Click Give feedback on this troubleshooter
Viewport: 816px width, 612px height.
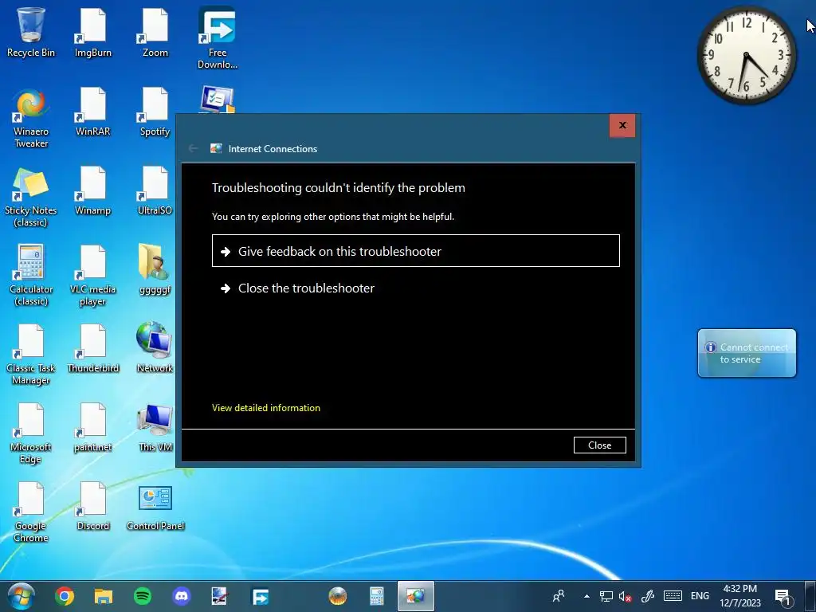pyautogui.click(x=416, y=251)
